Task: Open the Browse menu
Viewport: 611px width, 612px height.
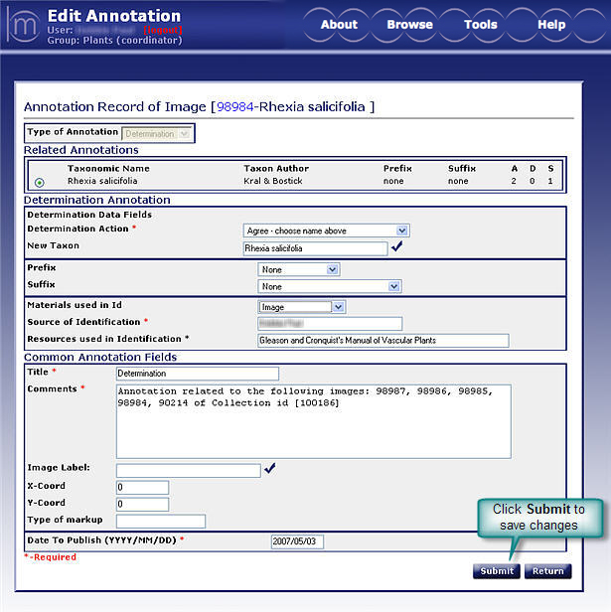Action: pyautogui.click(x=409, y=25)
